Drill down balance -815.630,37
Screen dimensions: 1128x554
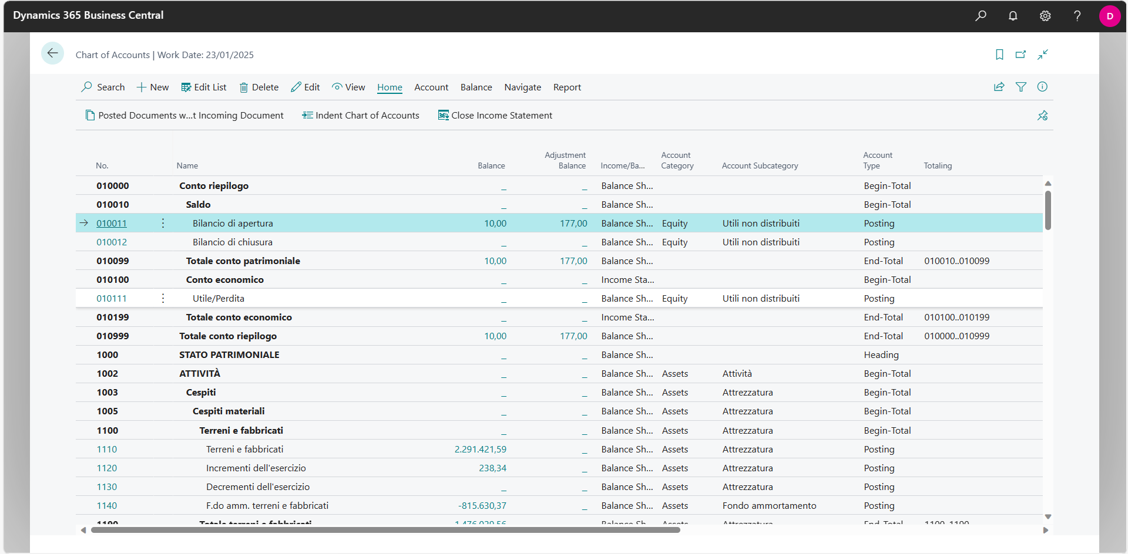tap(482, 505)
